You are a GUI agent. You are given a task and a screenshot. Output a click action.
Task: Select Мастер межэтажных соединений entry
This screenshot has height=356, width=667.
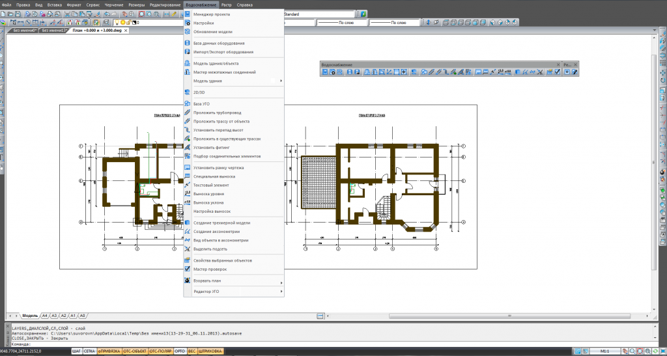tap(234, 72)
